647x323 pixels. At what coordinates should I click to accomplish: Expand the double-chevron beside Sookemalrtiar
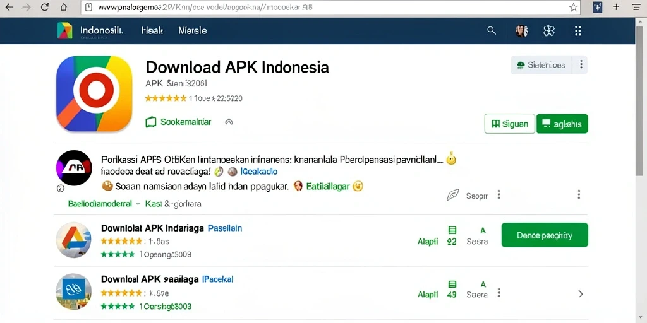229,122
